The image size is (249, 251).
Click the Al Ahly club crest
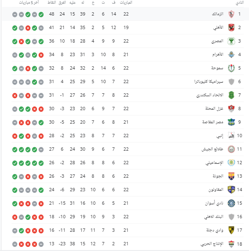[x=231, y=28]
